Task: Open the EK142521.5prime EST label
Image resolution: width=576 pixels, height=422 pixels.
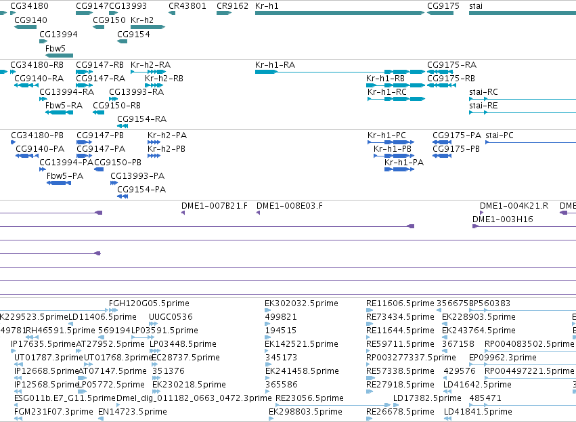Action: click(301, 344)
